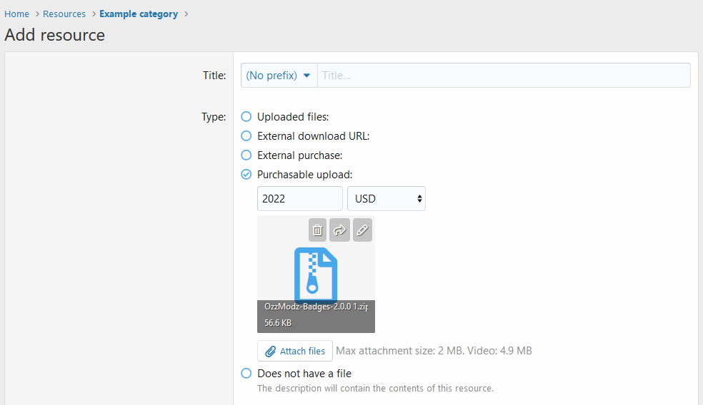Choose the Does not have a file option

pos(246,374)
